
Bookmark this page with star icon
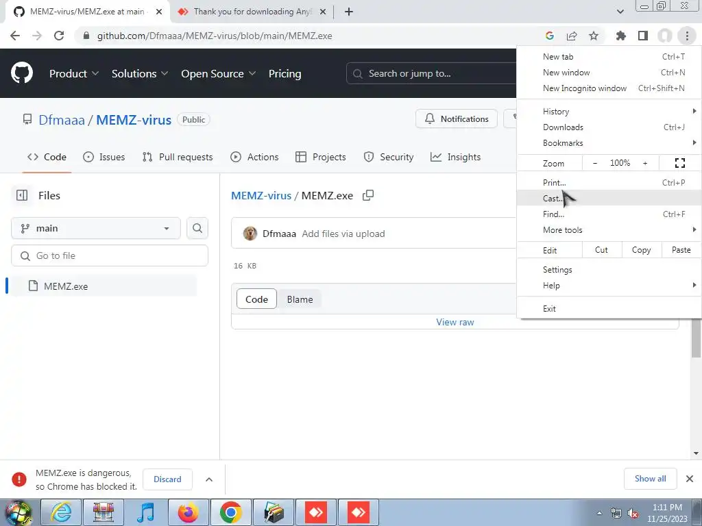pyautogui.click(x=594, y=36)
